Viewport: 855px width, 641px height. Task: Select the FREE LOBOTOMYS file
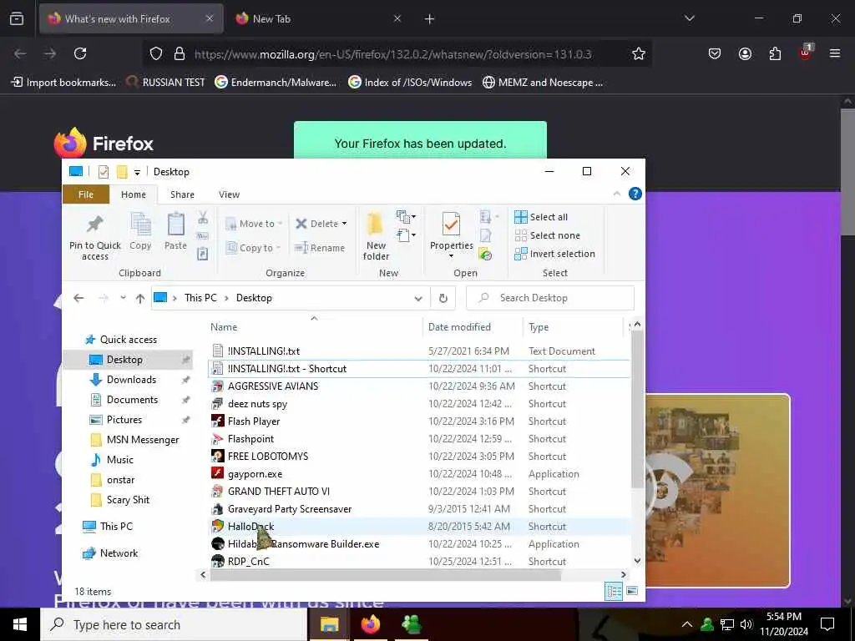tap(419, 457)
